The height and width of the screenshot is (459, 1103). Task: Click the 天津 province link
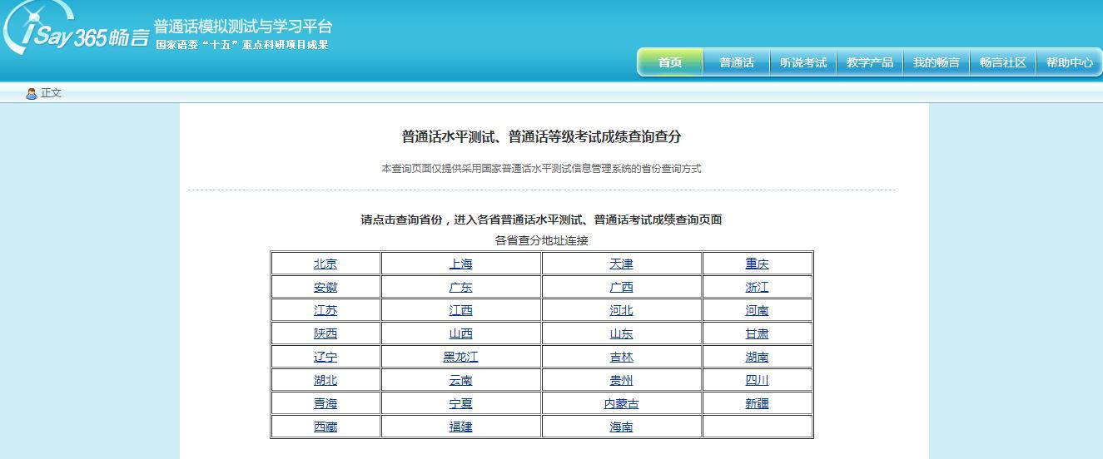pos(621,264)
